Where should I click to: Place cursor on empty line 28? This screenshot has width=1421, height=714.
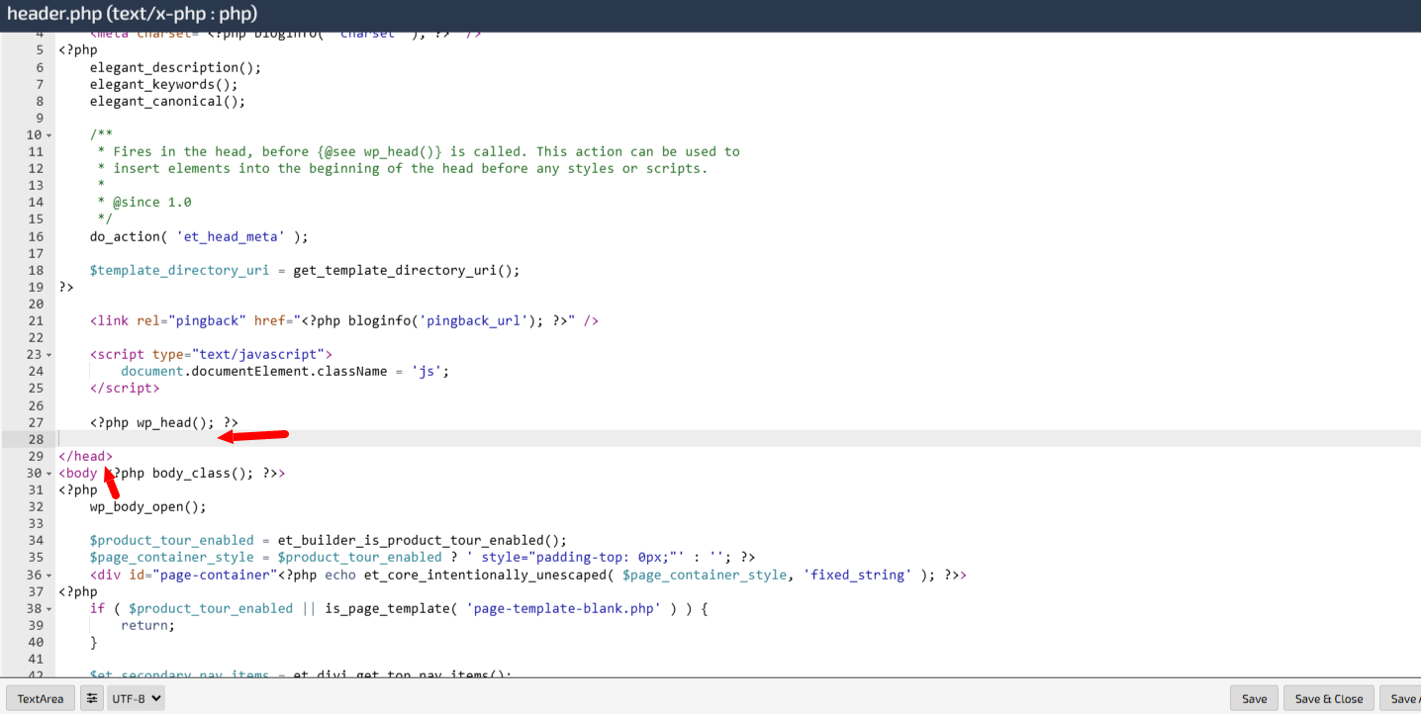point(738,439)
